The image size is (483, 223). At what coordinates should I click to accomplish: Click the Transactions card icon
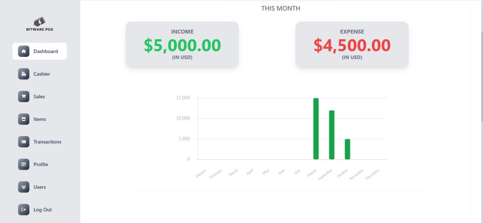[24, 141]
